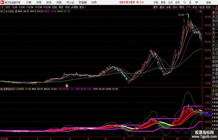Click the UPR: 80.38 indicator value

(x=99, y=89)
